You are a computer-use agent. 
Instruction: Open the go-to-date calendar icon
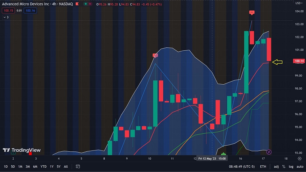coord(78,167)
